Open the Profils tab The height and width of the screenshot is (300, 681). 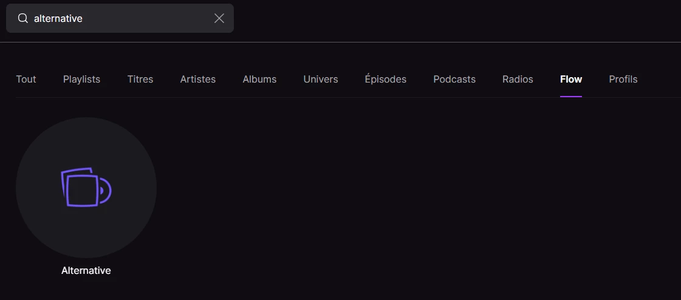pyautogui.click(x=623, y=79)
